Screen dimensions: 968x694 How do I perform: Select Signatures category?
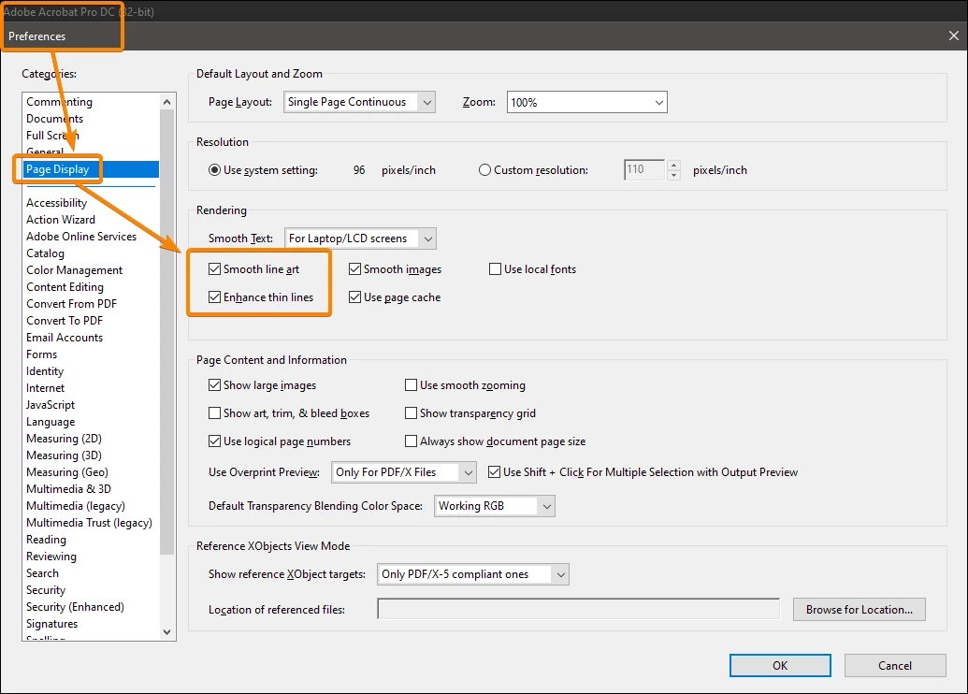[51, 624]
